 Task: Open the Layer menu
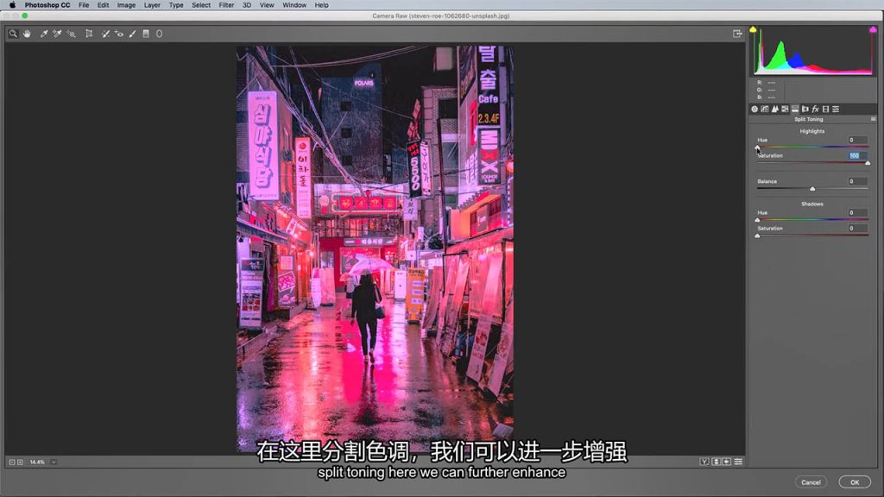[x=152, y=5]
